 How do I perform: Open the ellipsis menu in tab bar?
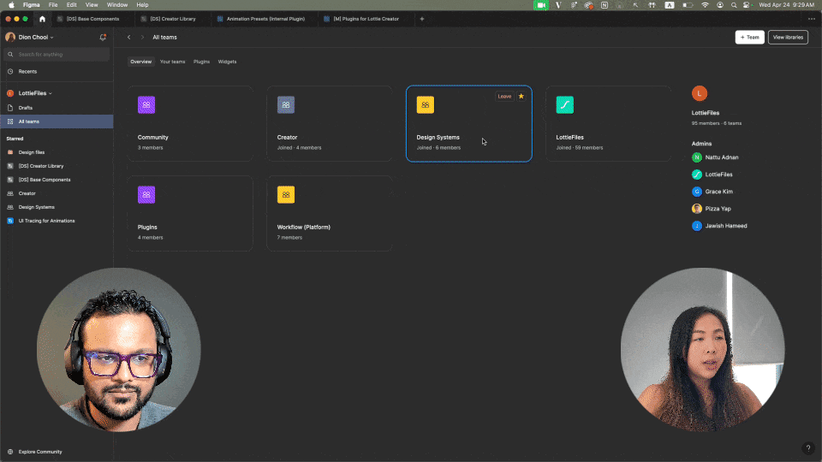(x=812, y=19)
